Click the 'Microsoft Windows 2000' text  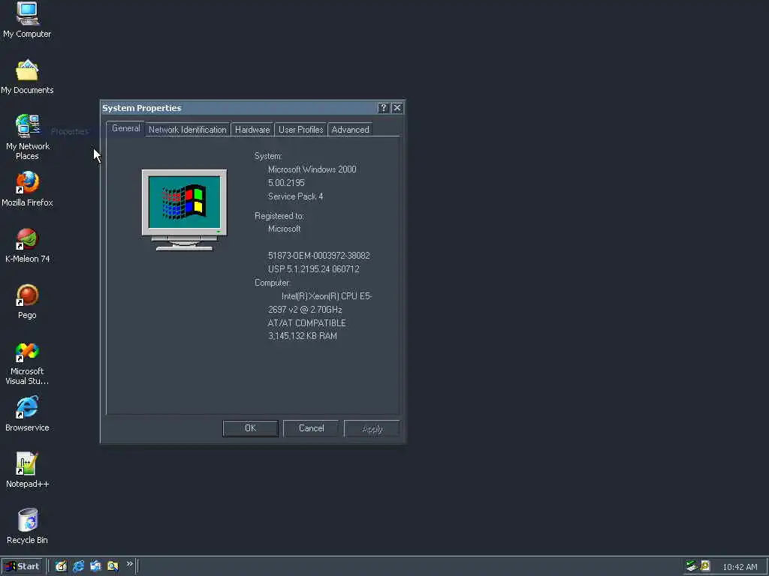(x=312, y=169)
